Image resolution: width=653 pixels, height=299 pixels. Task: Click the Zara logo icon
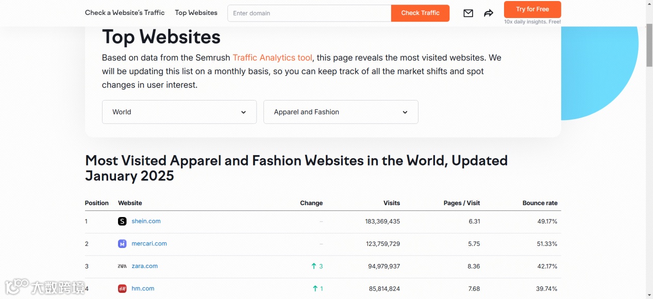pyautogui.click(x=122, y=266)
